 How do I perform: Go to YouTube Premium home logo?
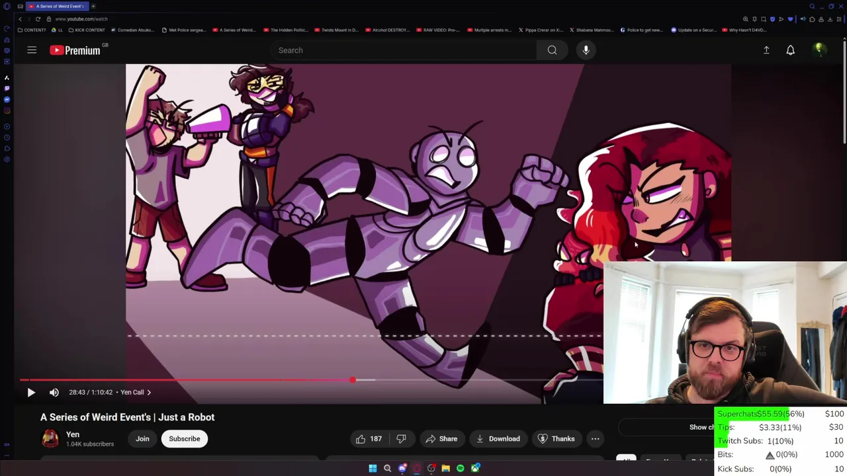click(75, 50)
